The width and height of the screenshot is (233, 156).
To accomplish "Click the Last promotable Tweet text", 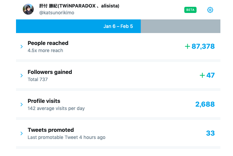I will click(66, 138).
